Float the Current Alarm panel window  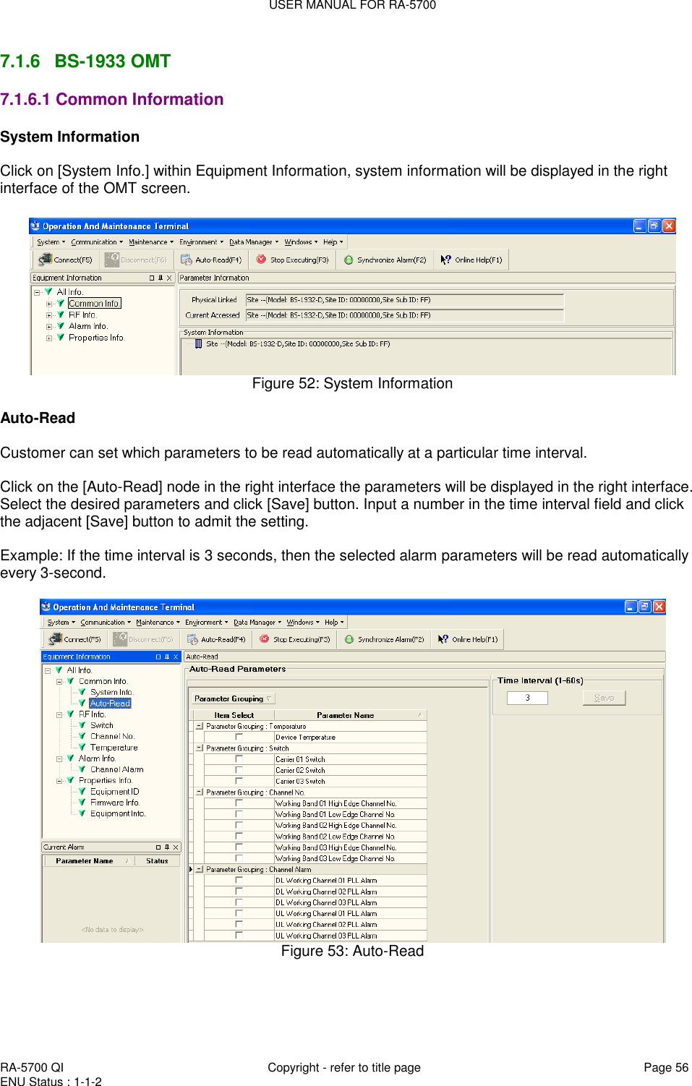(x=158, y=847)
